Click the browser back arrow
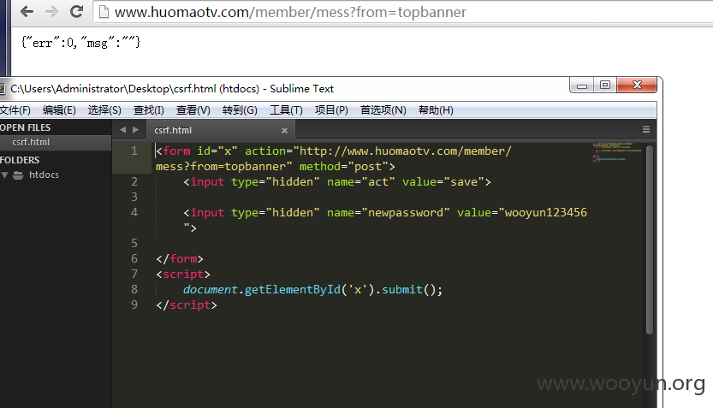Viewport: 713px width, 408px height. (x=27, y=11)
